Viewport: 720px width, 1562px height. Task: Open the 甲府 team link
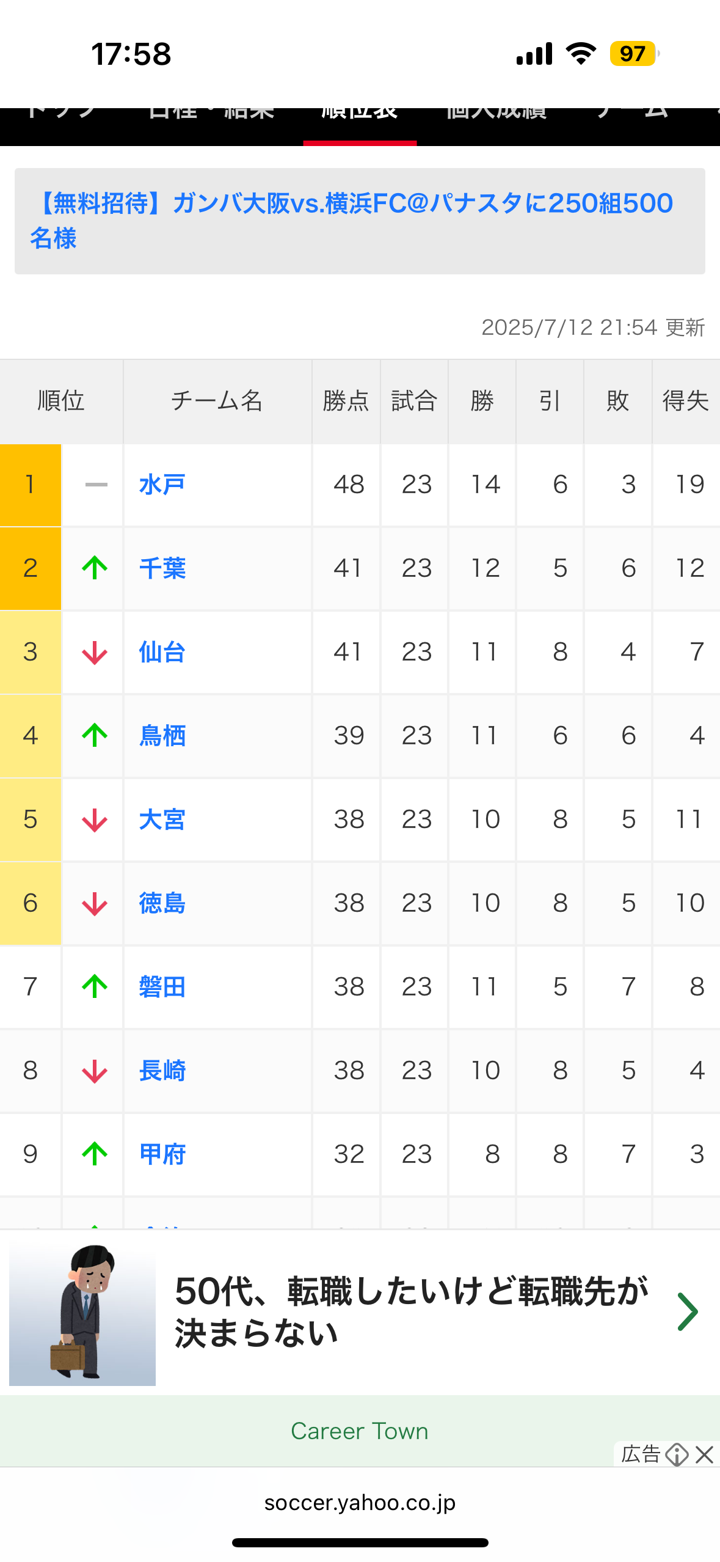coord(162,1154)
